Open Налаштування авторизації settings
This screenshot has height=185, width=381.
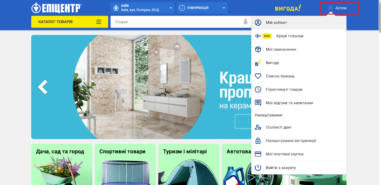299,140
